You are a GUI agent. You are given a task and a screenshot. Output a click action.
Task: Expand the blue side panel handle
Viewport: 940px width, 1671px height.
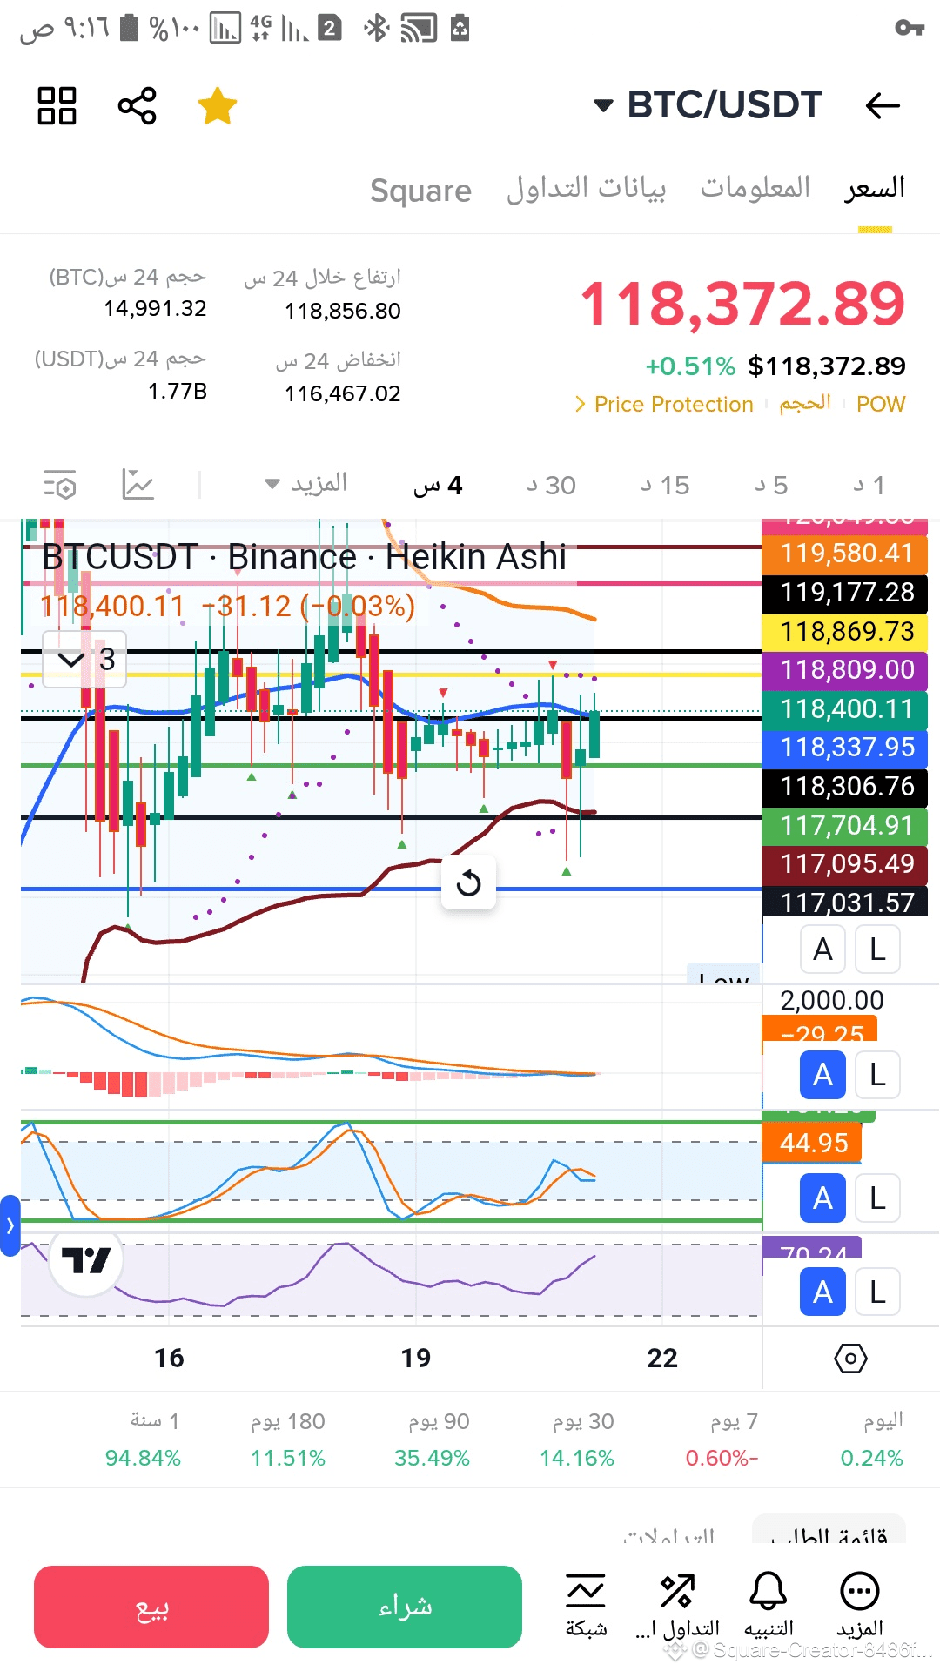click(x=10, y=1225)
